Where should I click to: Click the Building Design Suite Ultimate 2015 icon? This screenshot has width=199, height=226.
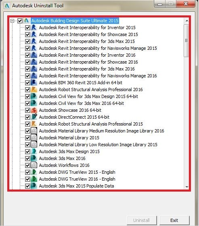pos(26,21)
